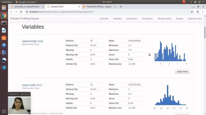206x115 pixels.
Task: Close the youtube_scripts tab
Action: [x=43, y=6]
